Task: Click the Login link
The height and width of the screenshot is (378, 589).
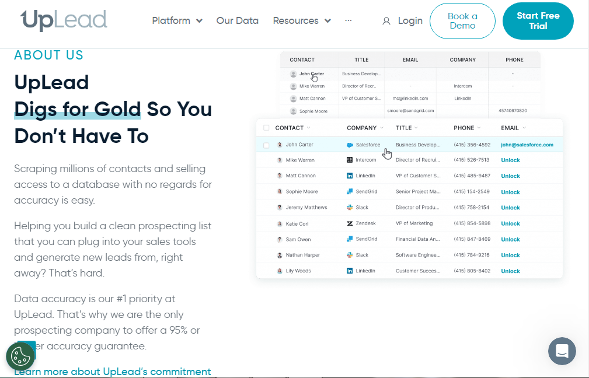Action: (x=410, y=21)
